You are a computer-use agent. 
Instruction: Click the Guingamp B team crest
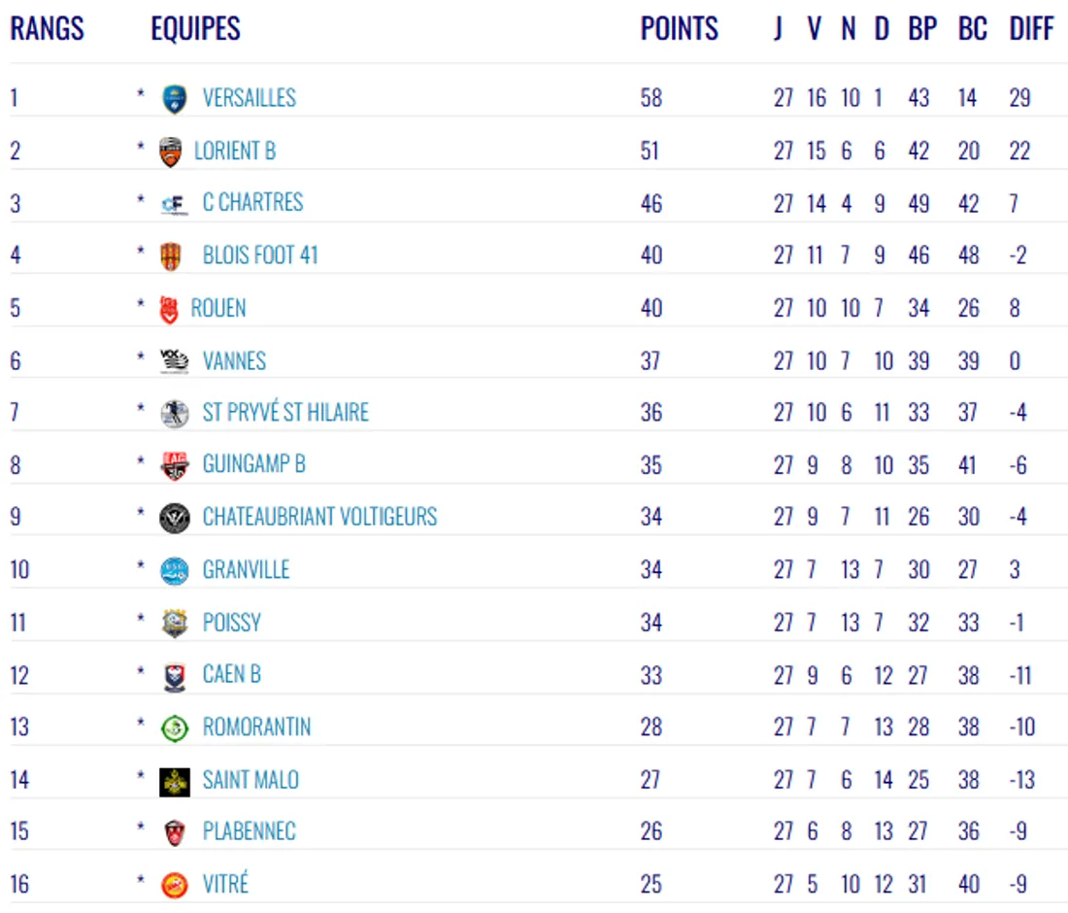pyautogui.click(x=174, y=465)
